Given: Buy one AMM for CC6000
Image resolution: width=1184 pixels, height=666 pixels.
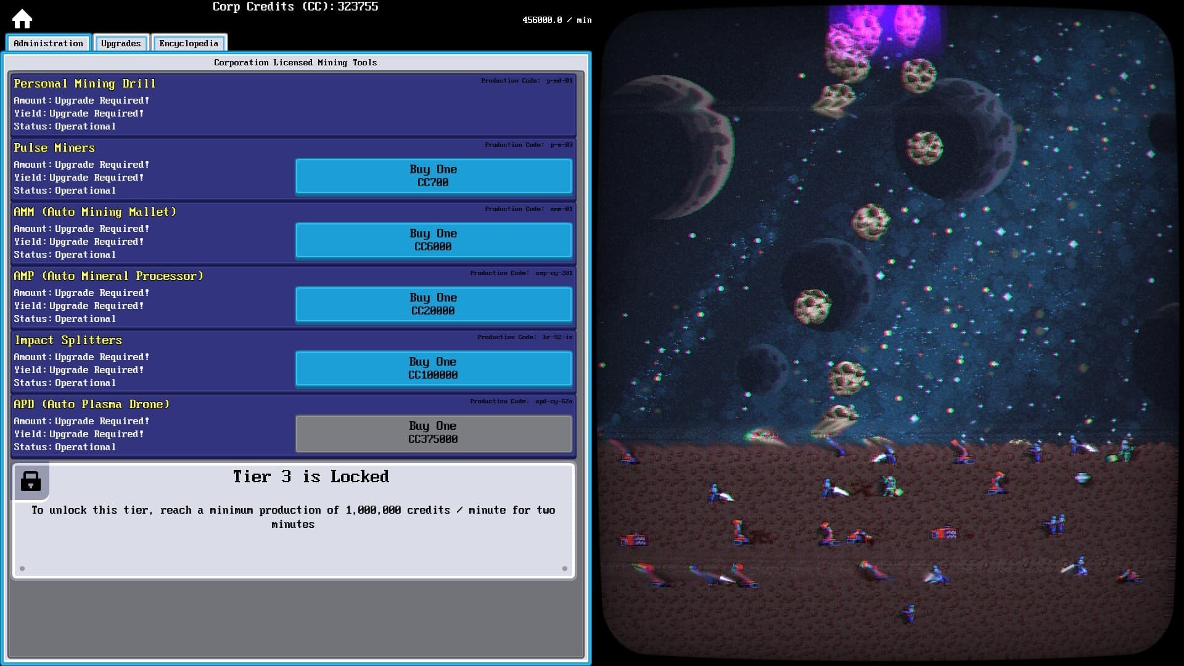Looking at the screenshot, I should tap(434, 240).
